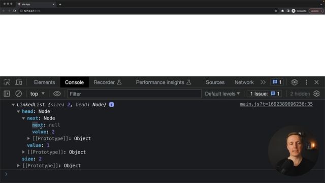Open the Network tab
Viewport: 325px width, 183px height.
(x=244, y=82)
